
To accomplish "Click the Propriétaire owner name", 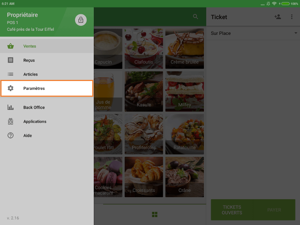I will coord(22,15).
